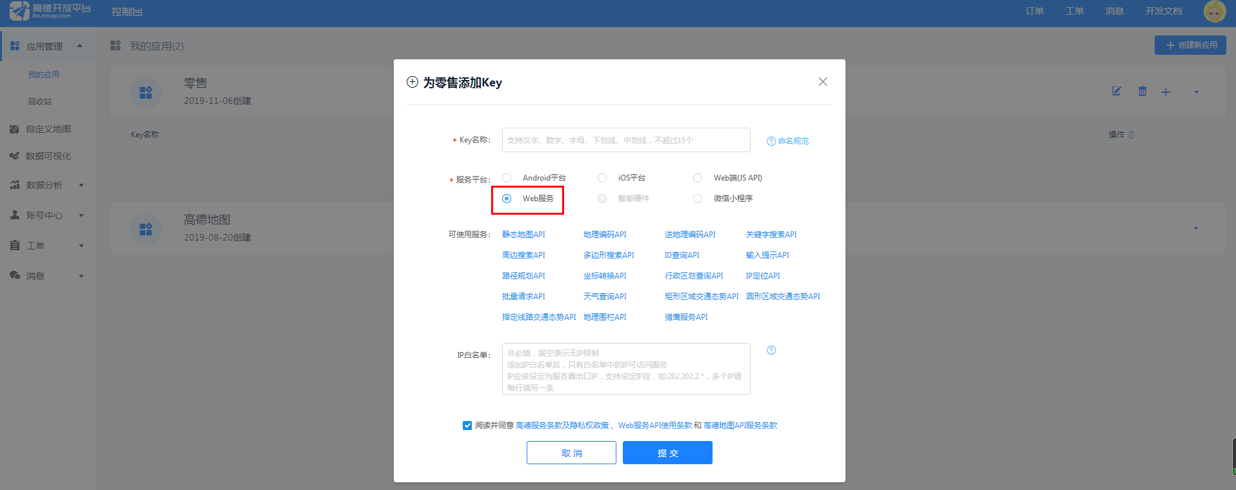Open 订单 in top navigation
Screen dimensions: 1236x490
coord(1035,11)
